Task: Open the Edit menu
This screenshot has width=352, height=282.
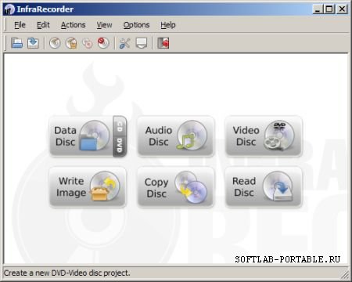Action: click(x=43, y=25)
